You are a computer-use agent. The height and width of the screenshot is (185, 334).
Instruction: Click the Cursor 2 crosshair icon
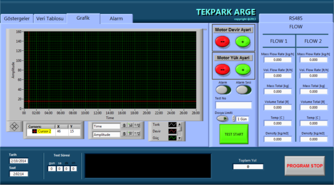click(34, 131)
